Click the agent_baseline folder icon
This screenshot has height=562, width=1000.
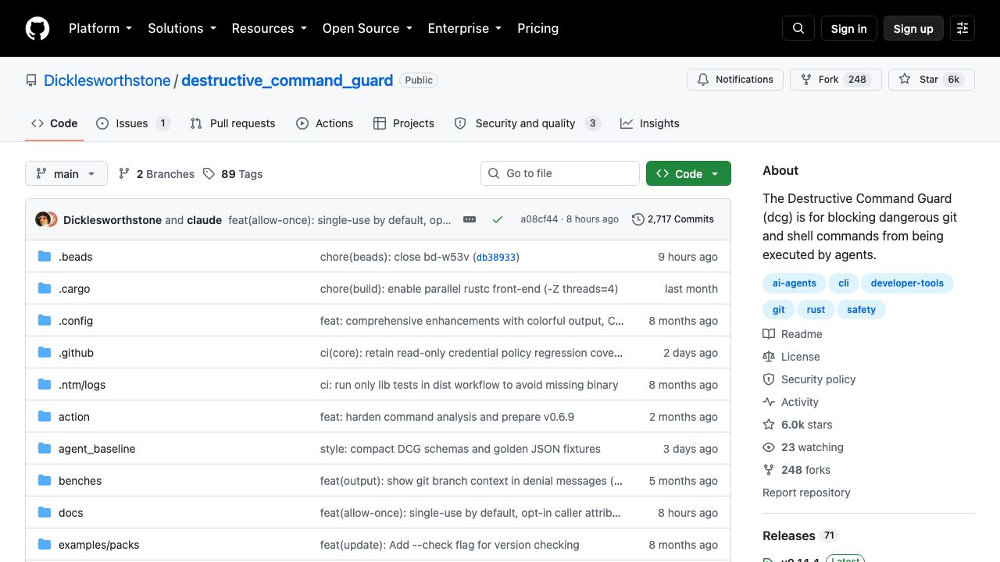coord(45,449)
